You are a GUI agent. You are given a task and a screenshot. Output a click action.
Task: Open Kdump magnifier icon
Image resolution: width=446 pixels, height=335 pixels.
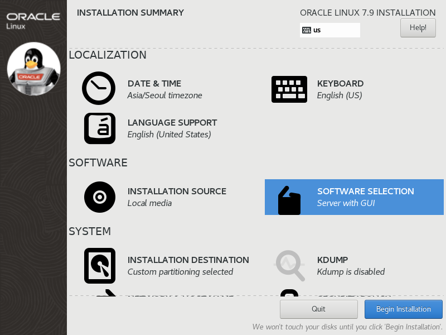[x=289, y=266]
